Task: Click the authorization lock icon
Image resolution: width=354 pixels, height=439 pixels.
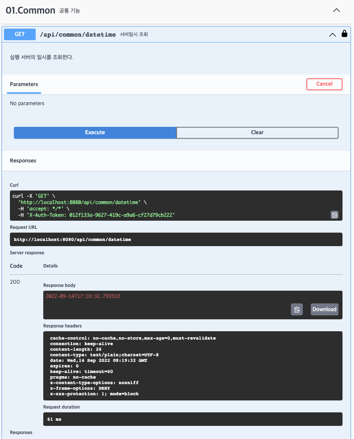Action: 344,33
